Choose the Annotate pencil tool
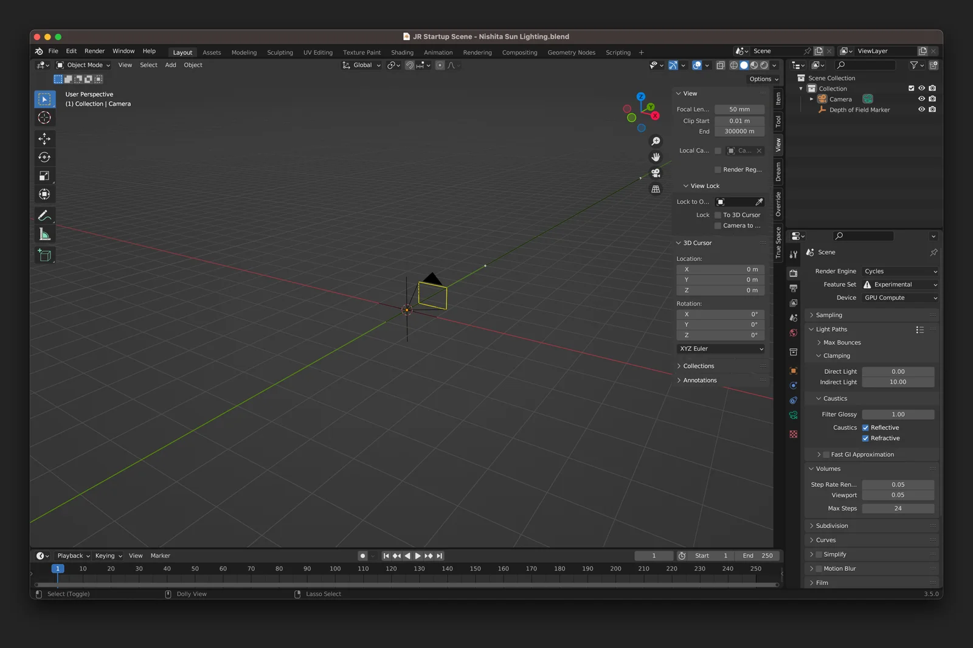 (x=44, y=216)
